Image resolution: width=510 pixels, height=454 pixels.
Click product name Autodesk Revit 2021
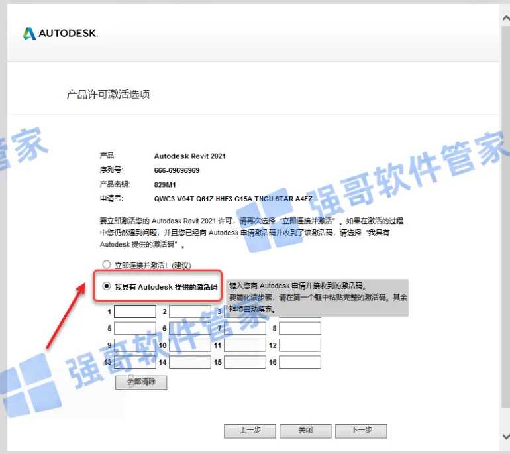(x=189, y=156)
